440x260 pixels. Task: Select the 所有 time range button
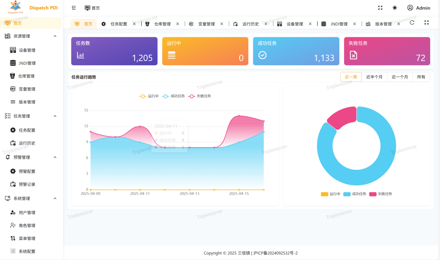point(421,77)
